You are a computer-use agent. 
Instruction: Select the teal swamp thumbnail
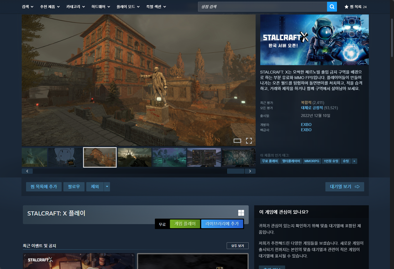point(169,157)
